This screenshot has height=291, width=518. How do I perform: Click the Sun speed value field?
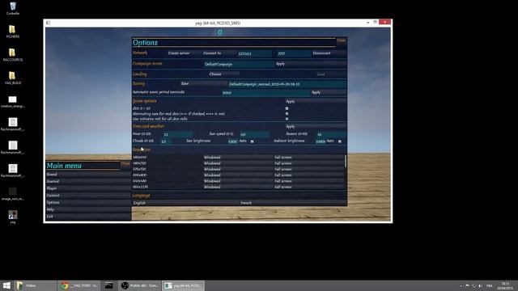click(x=254, y=134)
